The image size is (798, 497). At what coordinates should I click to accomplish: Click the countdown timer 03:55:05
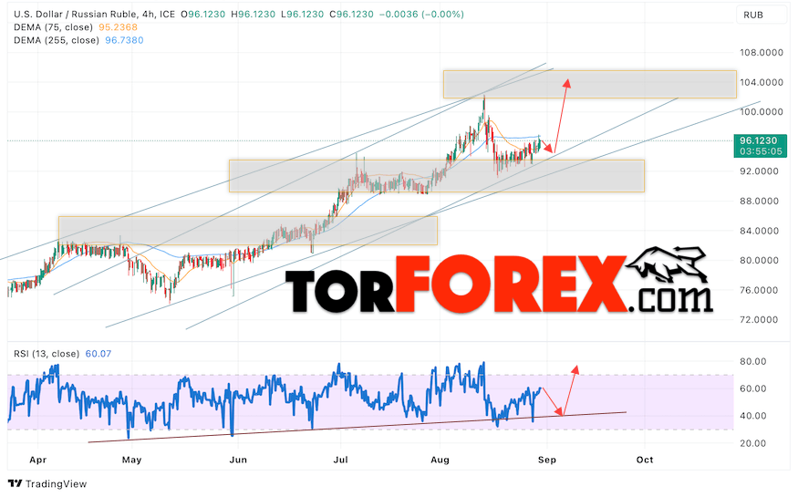click(x=761, y=151)
